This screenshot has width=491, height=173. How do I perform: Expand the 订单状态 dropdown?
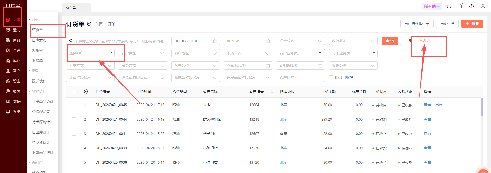(x=301, y=41)
